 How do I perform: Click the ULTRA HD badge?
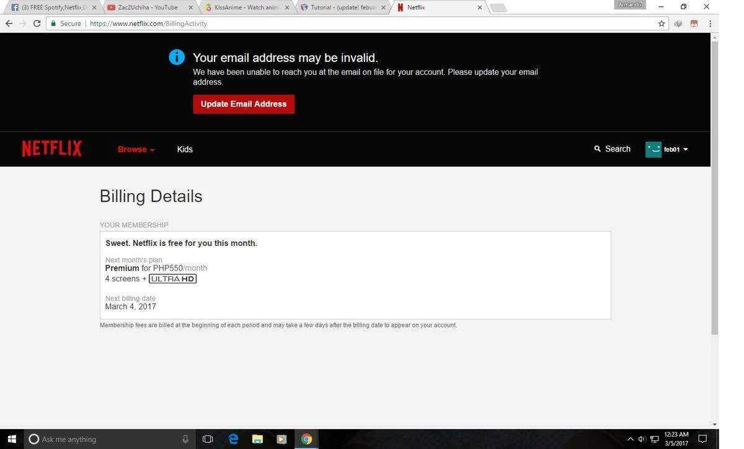173,279
